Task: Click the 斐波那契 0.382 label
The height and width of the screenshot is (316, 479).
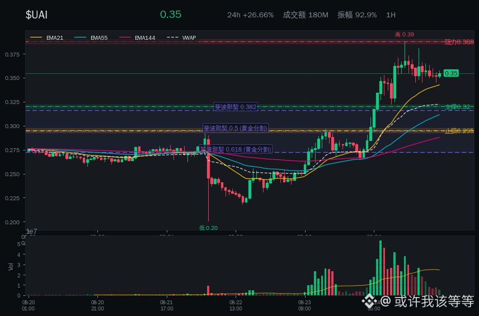Action: pyautogui.click(x=236, y=107)
